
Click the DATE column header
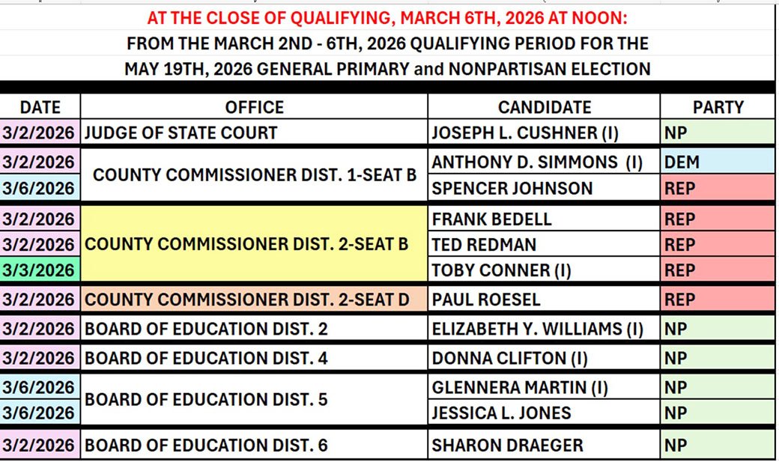point(40,107)
